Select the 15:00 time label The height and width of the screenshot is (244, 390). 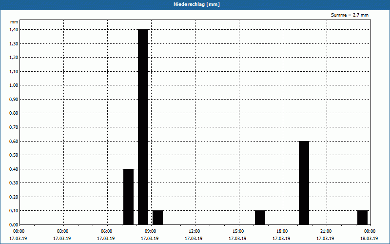238,231
